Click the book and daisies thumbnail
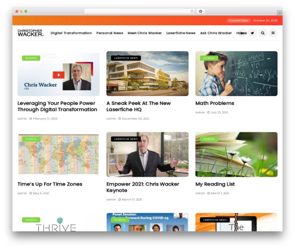 [x=237, y=154]
